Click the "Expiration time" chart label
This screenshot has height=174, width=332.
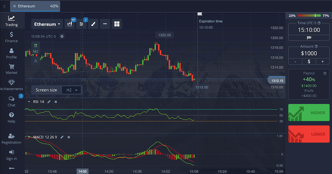click(211, 21)
